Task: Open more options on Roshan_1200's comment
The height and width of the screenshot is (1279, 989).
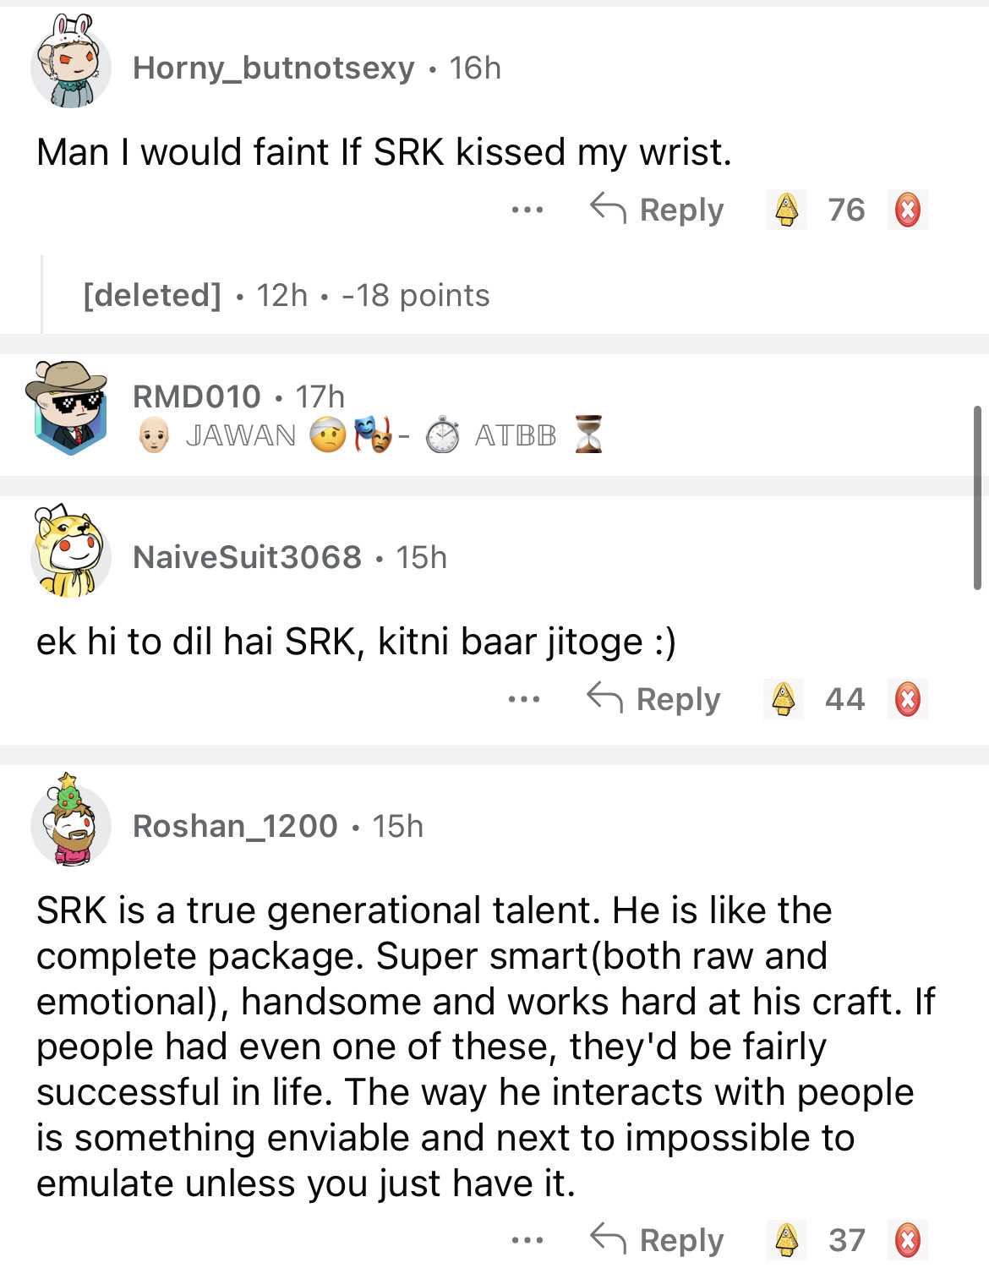Action: [x=527, y=1240]
